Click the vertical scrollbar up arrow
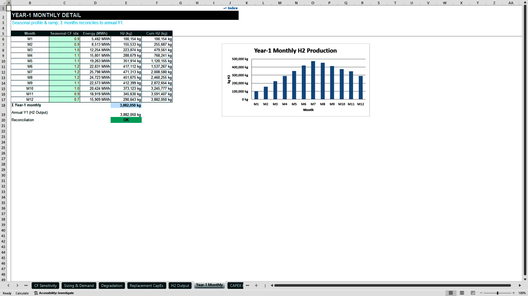Image resolution: width=528 pixels, height=296 pixels. [525, 2]
